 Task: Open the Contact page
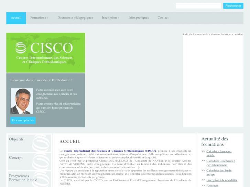(x=163, y=17)
